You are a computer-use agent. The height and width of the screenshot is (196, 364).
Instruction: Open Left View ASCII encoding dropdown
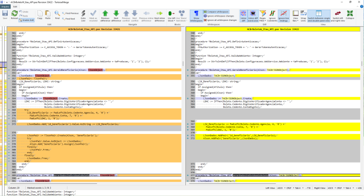(281, 188)
